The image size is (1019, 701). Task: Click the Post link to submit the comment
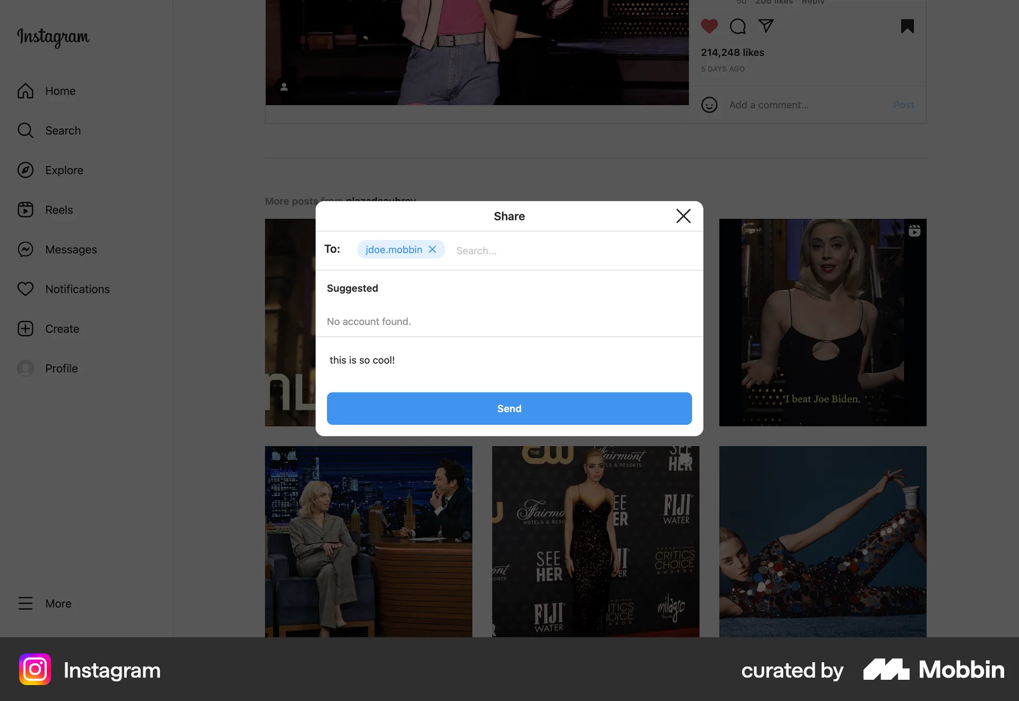(x=904, y=105)
